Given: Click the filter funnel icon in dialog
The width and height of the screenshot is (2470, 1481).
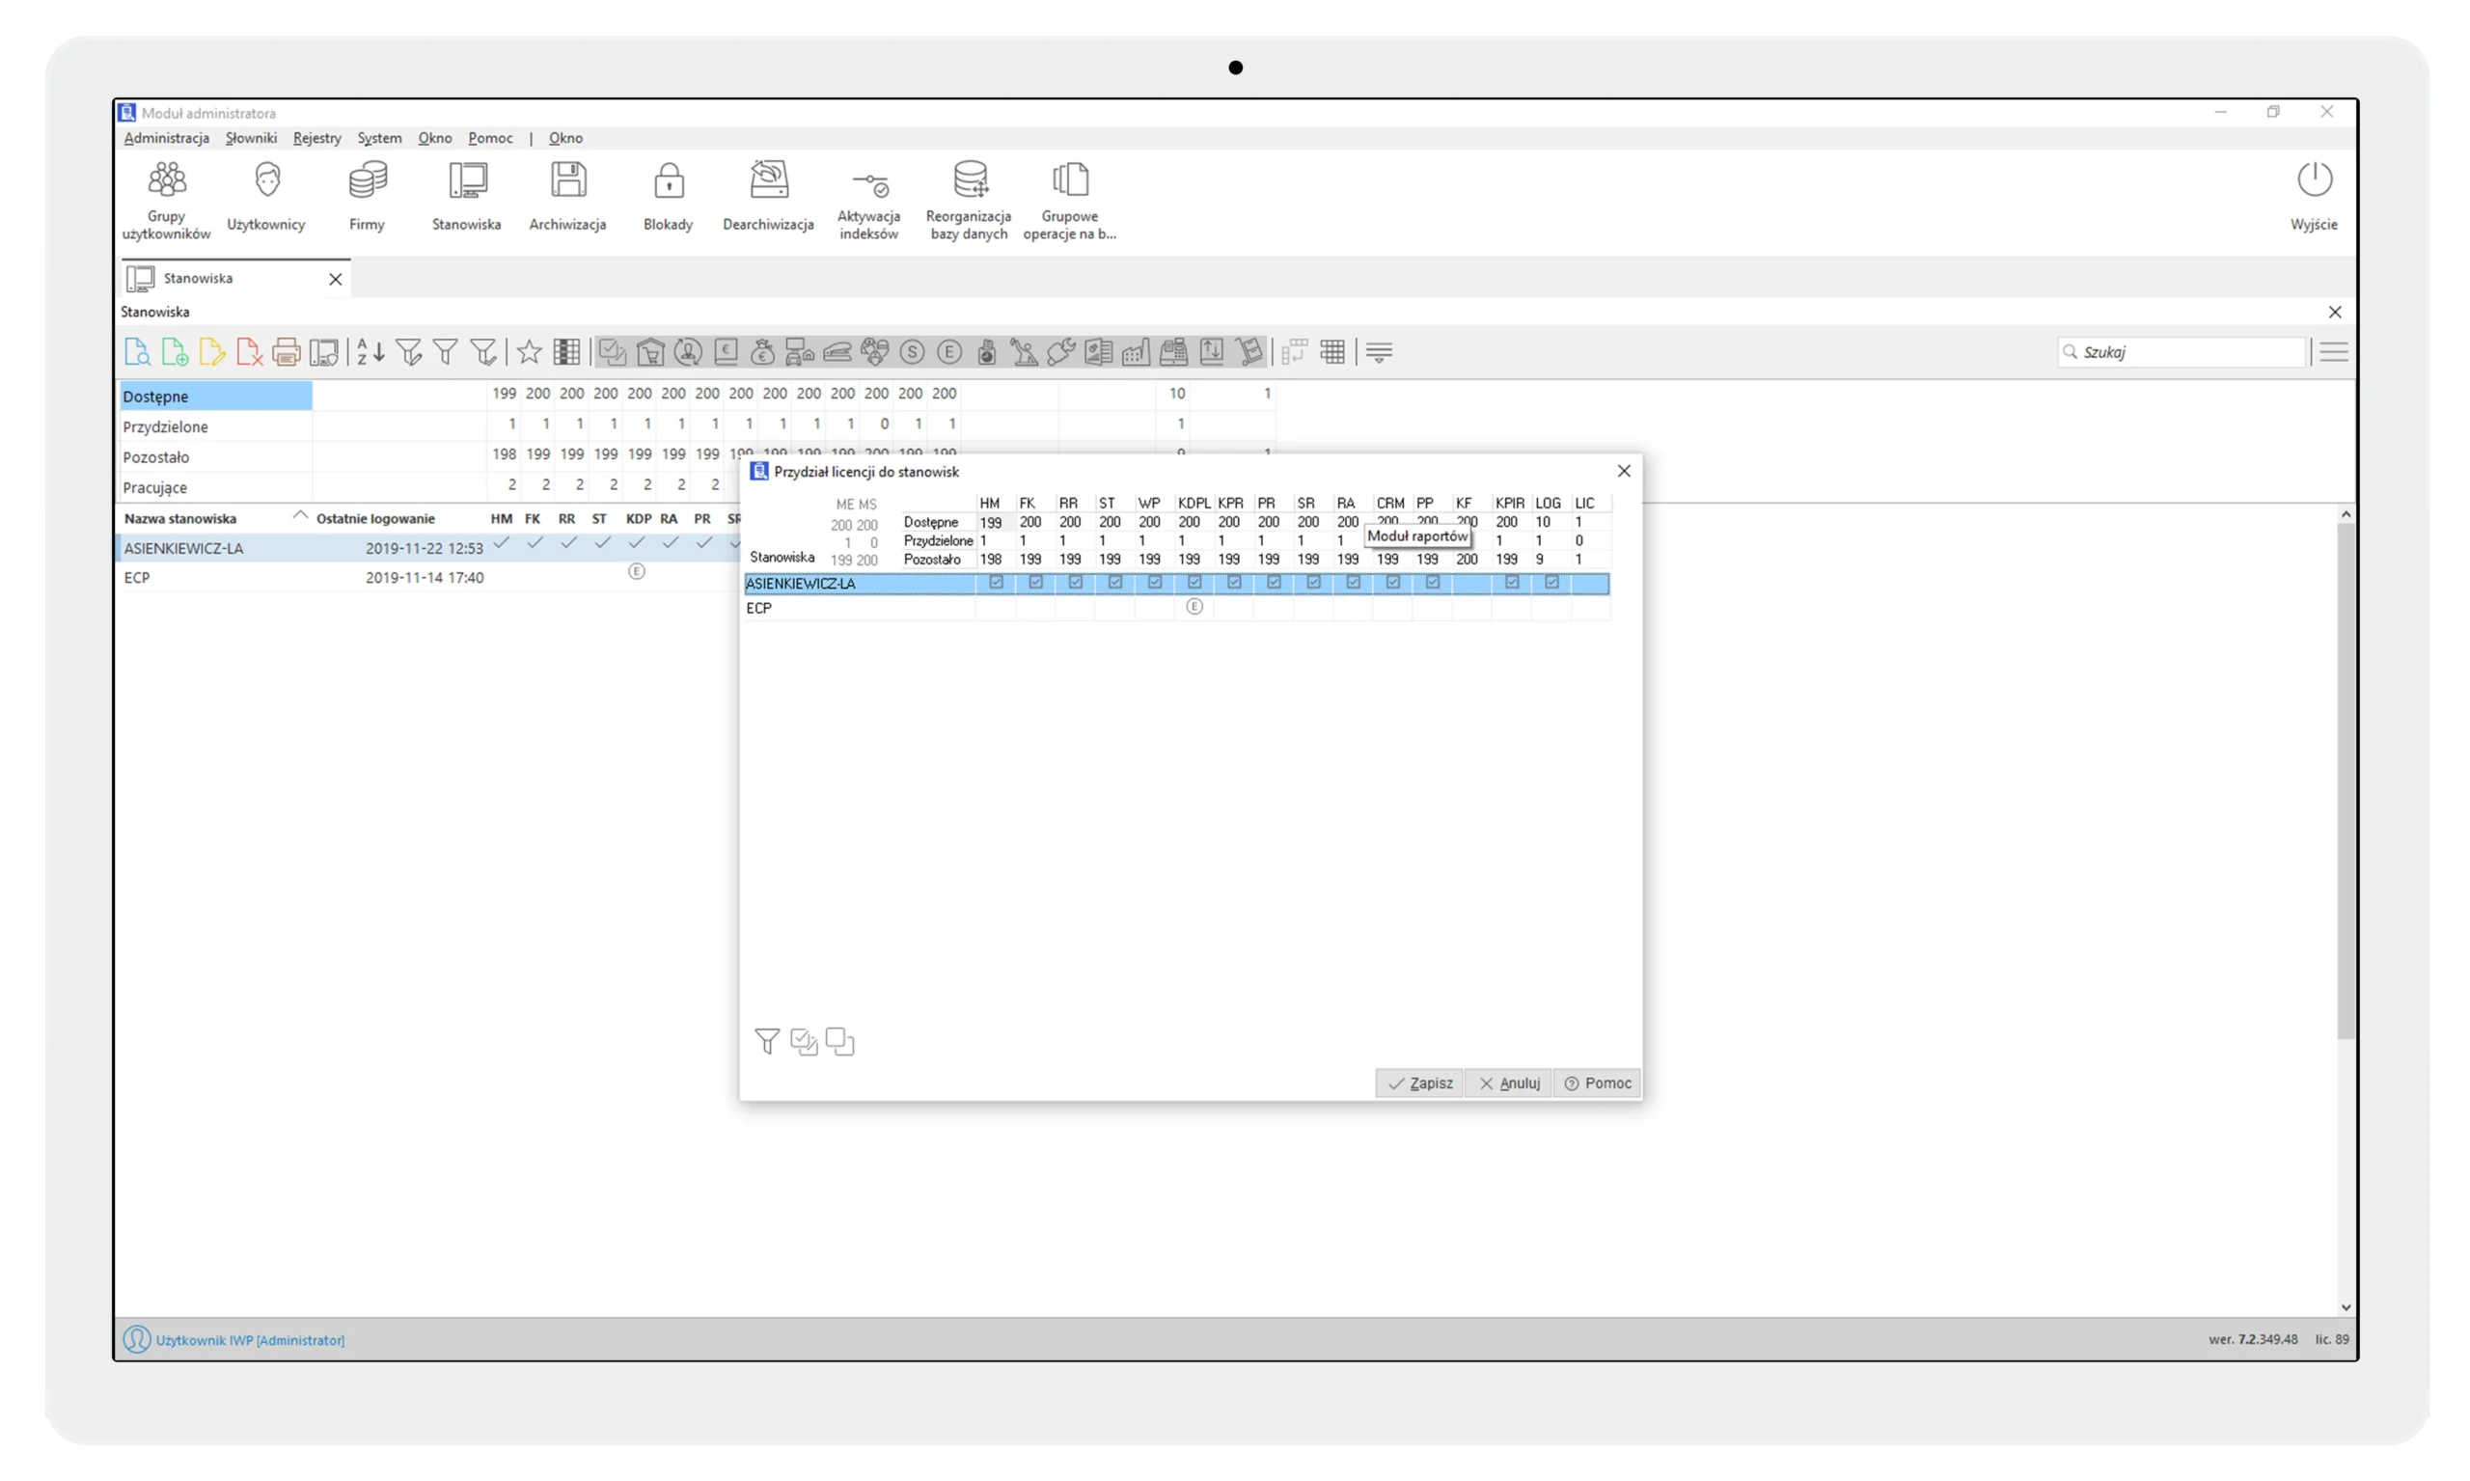Looking at the screenshot, I should pyautogui.click(x=766, y=1042).
